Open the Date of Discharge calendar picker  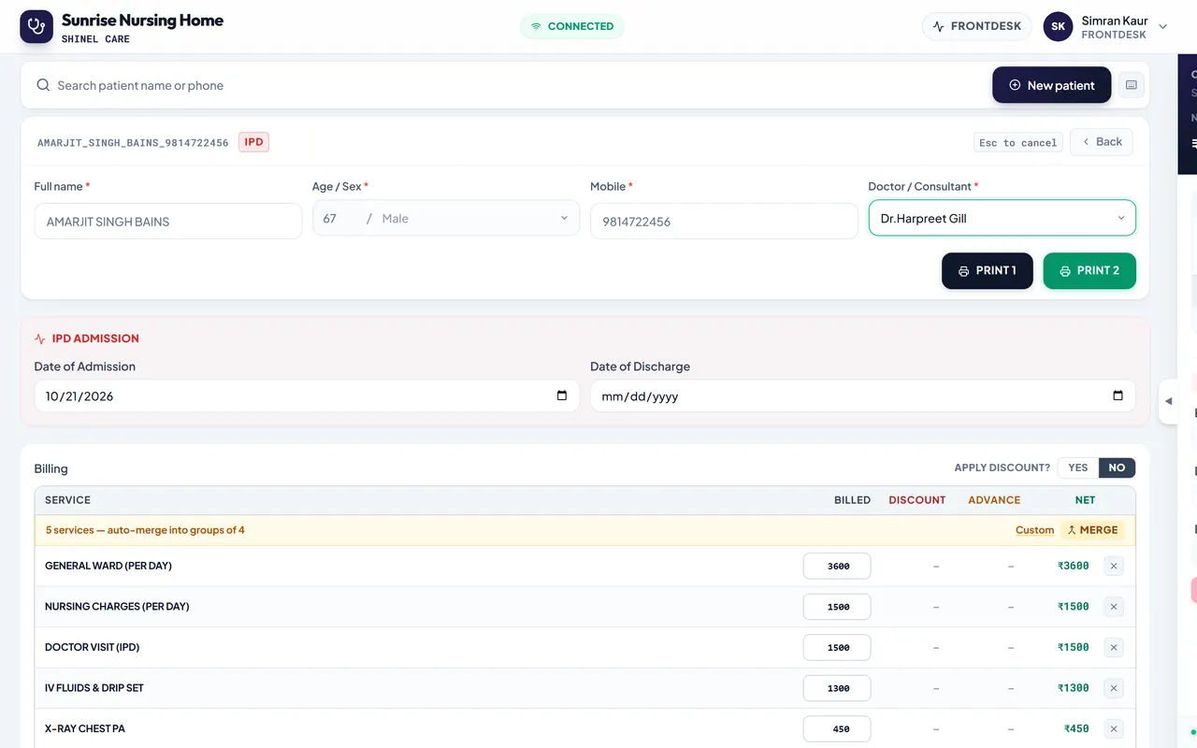tap(1118, 396)
